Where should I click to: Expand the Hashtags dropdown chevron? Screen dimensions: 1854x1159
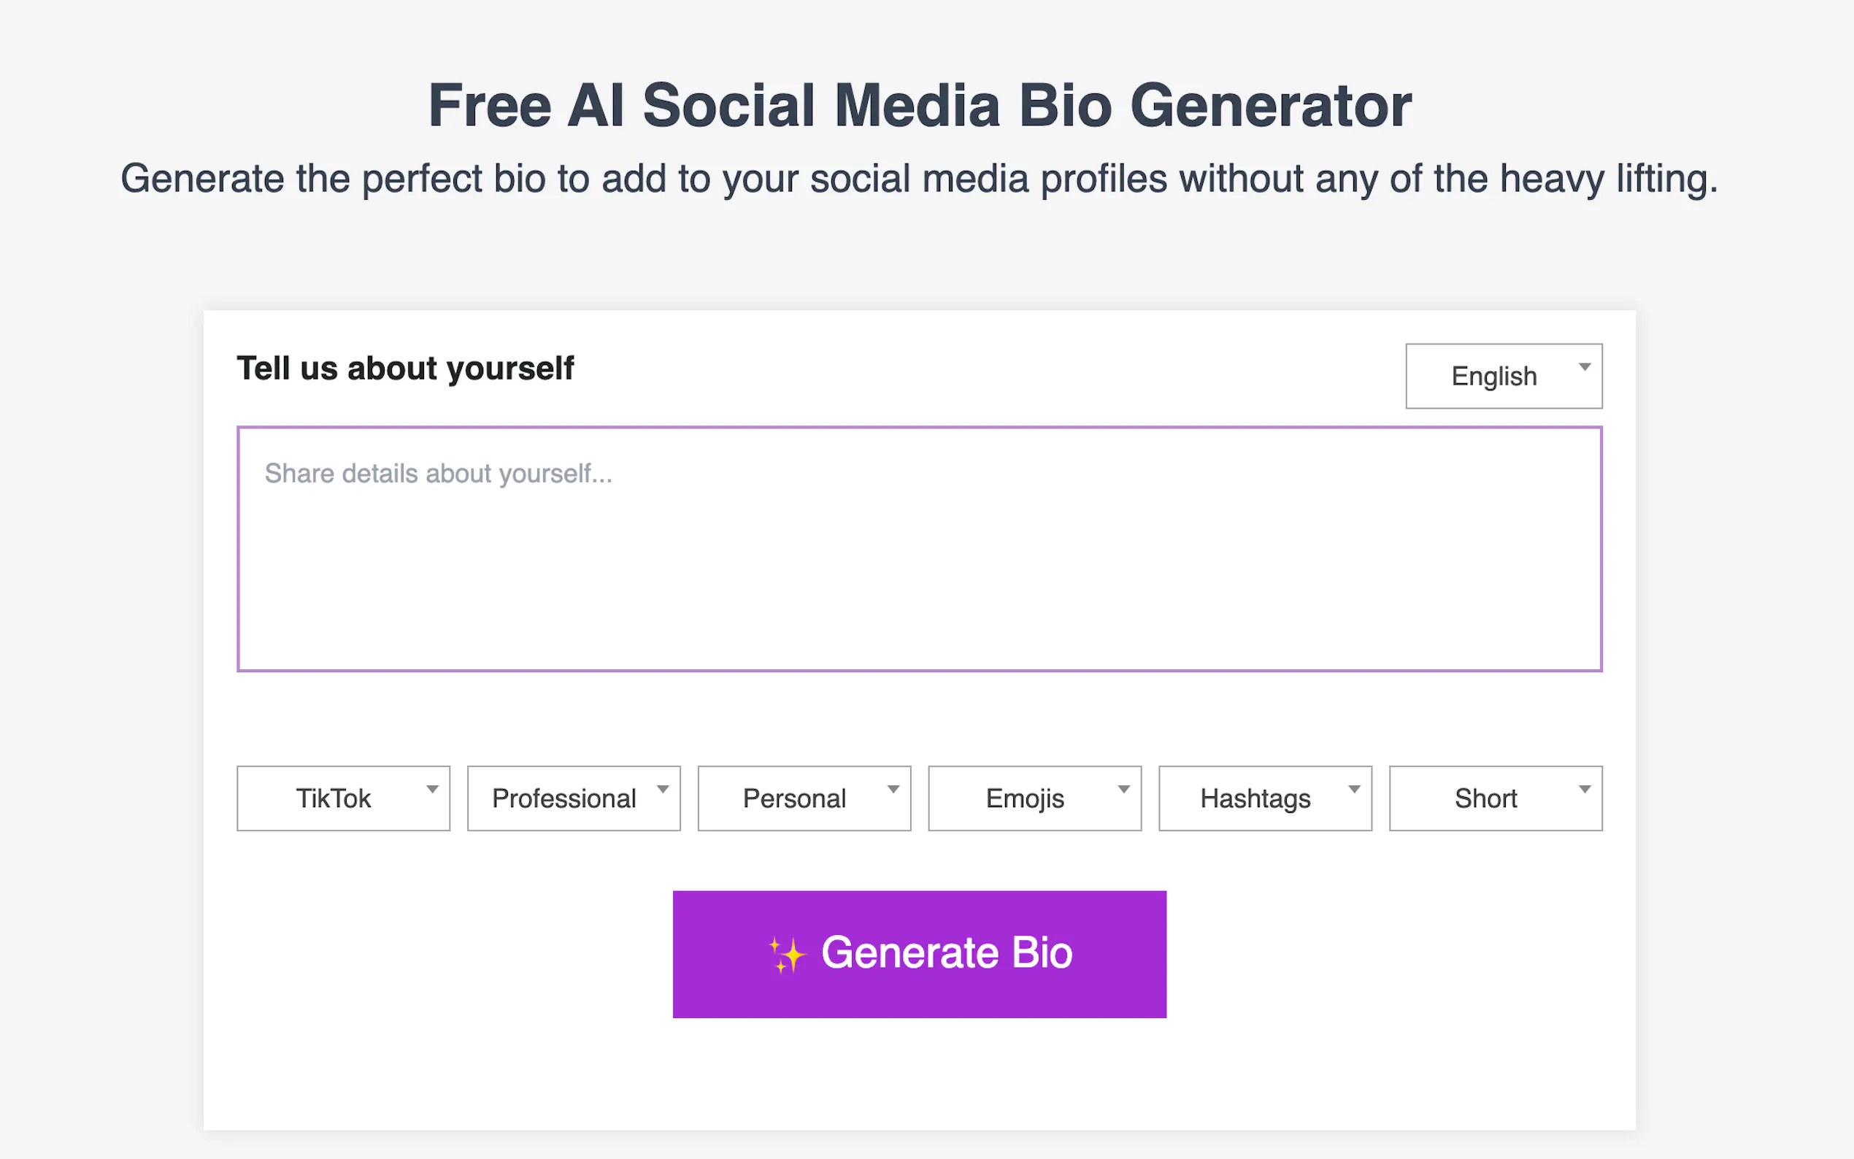1354,789
